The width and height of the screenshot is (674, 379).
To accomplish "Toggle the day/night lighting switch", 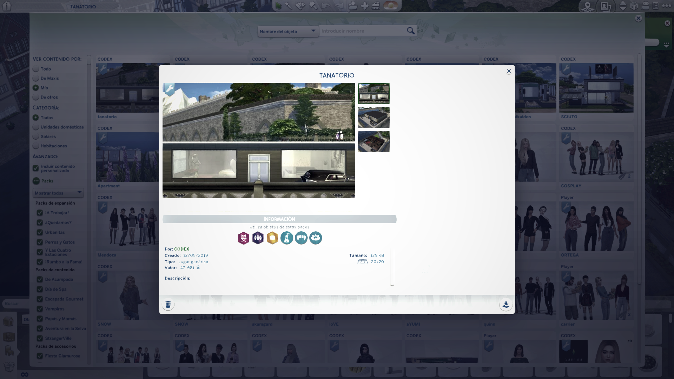I will (x=391, y=6).
